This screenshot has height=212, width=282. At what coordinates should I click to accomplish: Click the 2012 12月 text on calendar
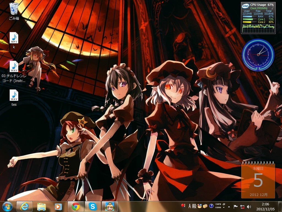[258, 195]
